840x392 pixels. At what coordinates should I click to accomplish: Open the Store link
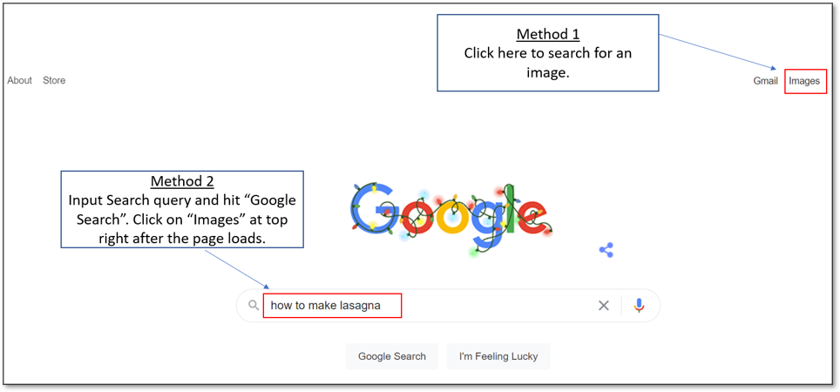click(x=54, y=80)
